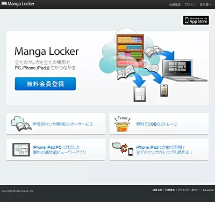Click the laptop illustration in the banner
Viewport: 215px width, 202px height.
pyautogui.click(x=184, y=70)
